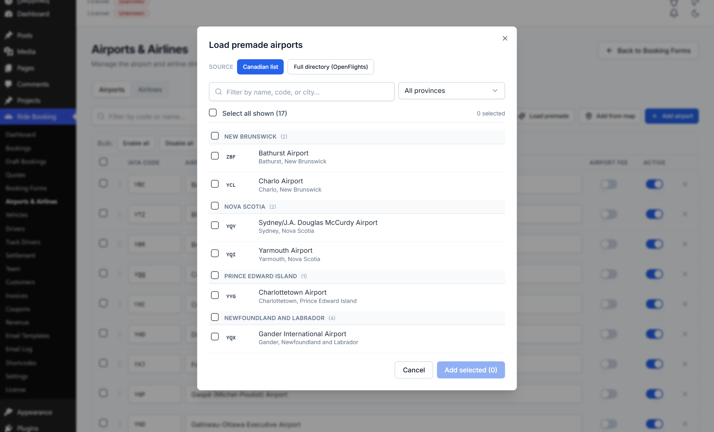Screen dimensions: 714x432
Task: Switch source to Full directory (OpenFlights)
Action: (x=331, y=67)
